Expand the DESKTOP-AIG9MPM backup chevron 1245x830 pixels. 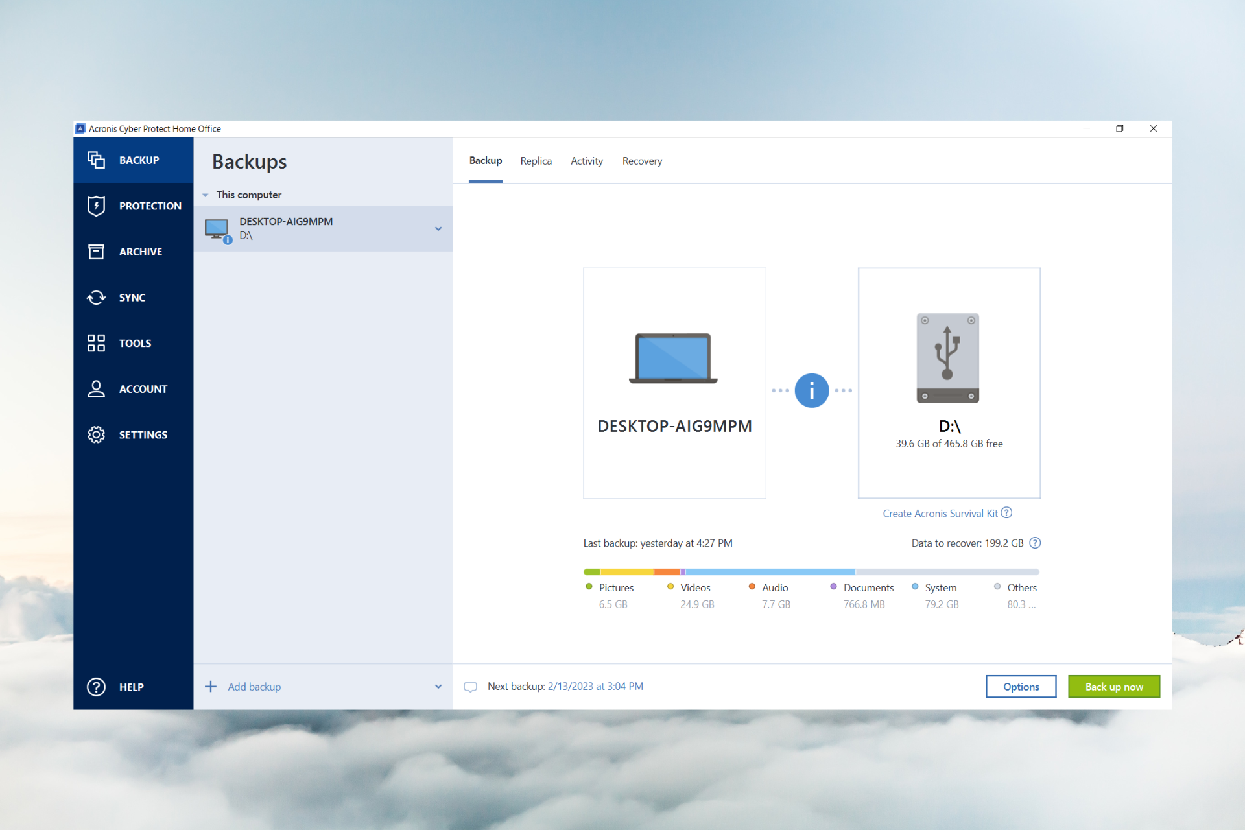pos(438,229)
